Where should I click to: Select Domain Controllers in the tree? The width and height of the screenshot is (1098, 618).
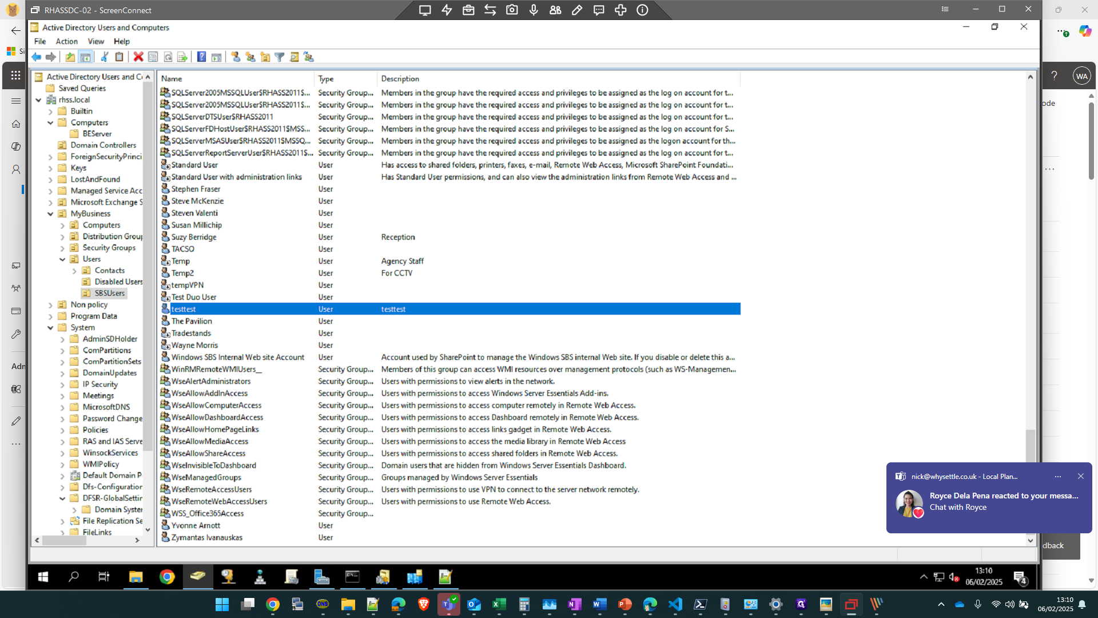[x=104, y=145]
